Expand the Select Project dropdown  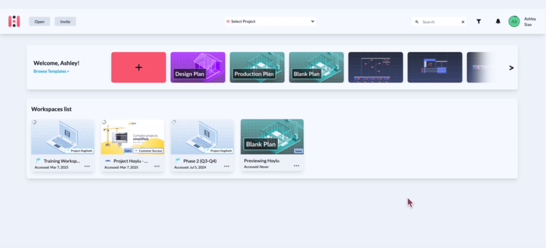pos(271,21)
